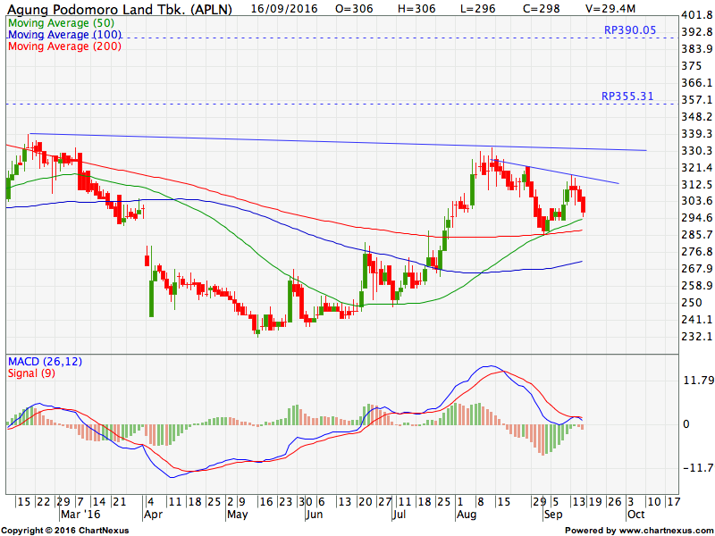Click the May month label

(x=237, y=515)
